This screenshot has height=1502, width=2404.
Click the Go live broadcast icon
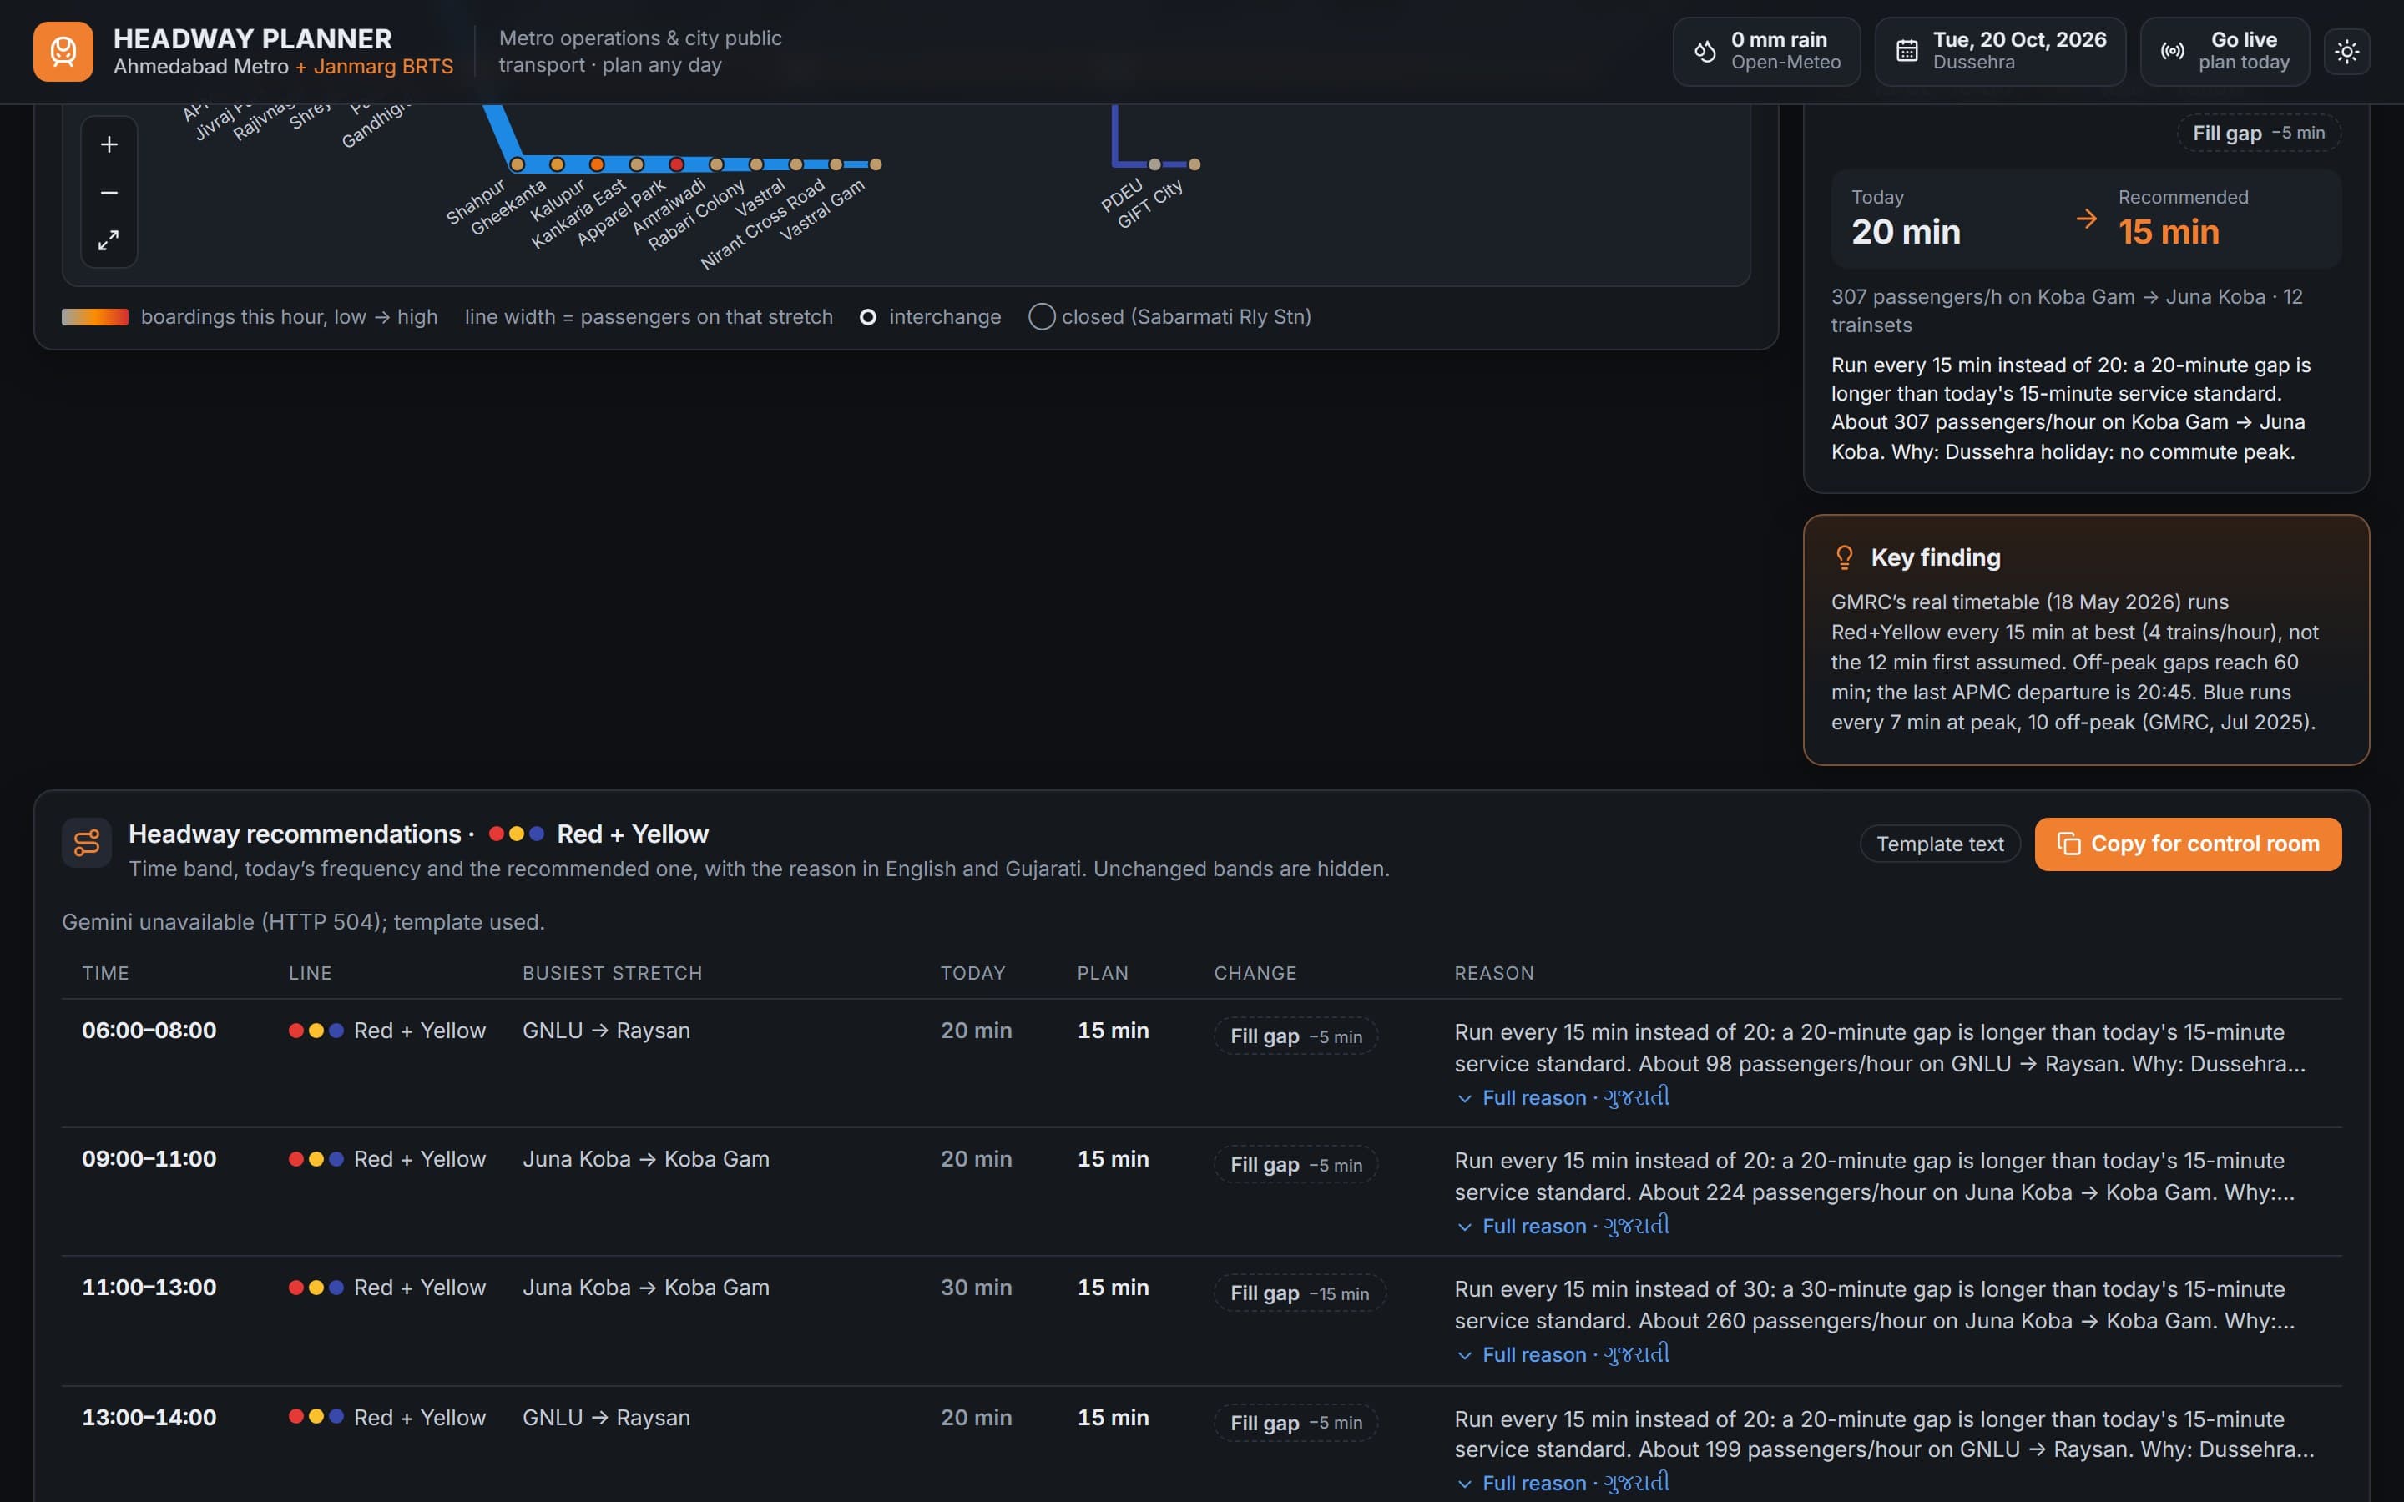click(2173, 52)
